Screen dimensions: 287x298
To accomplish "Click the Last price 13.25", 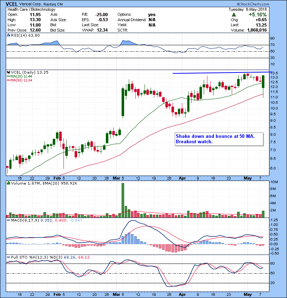I will pos(261,25).
